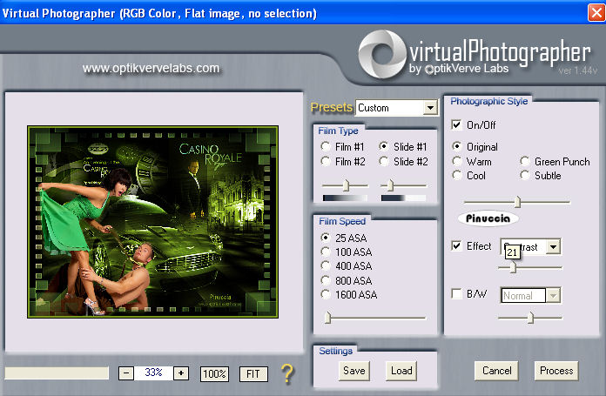
Task: Click the yellow question mark help icon
Action: (x=287, y=373)
